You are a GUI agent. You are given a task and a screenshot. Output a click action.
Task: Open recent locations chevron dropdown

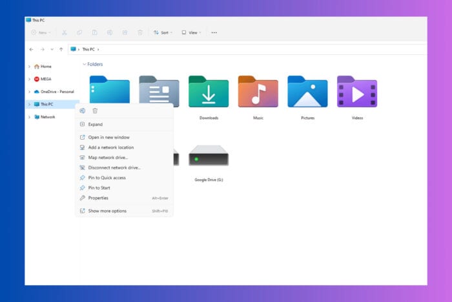point(52,49)
